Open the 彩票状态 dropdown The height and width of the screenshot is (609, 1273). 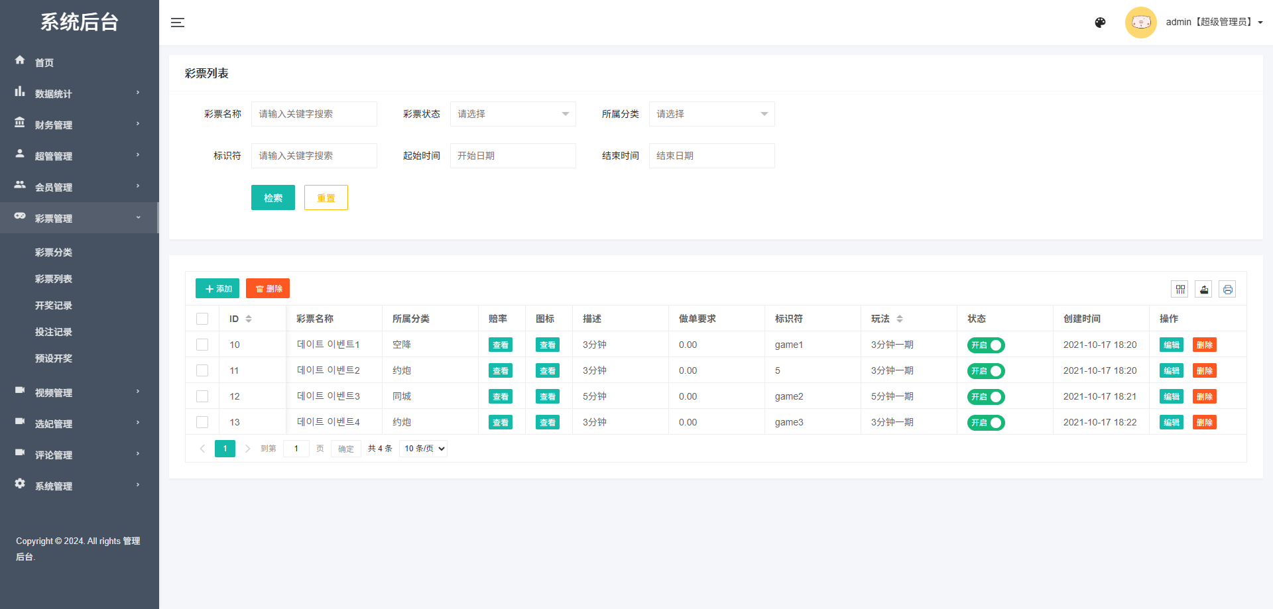click(x=513, y=114)
